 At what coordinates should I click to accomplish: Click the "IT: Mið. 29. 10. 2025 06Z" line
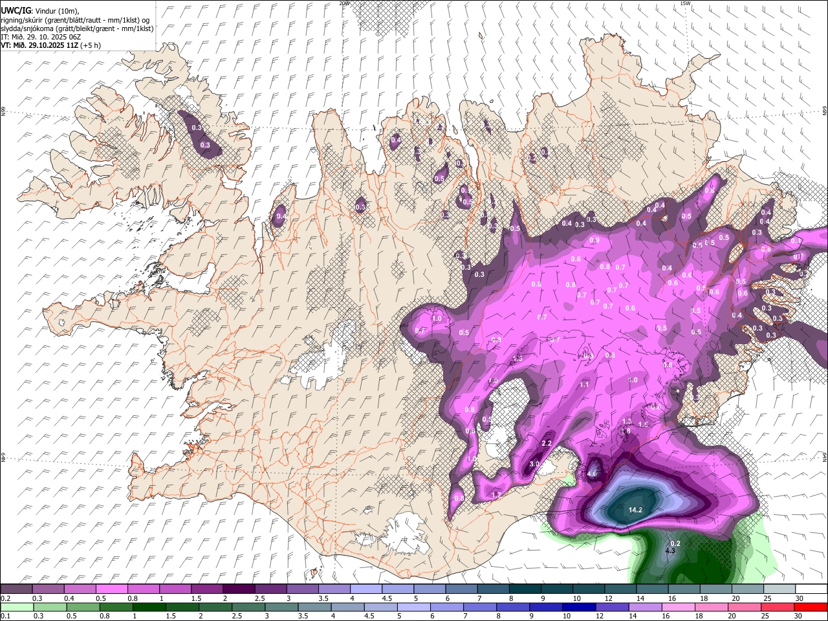click(x=41, y=37)
